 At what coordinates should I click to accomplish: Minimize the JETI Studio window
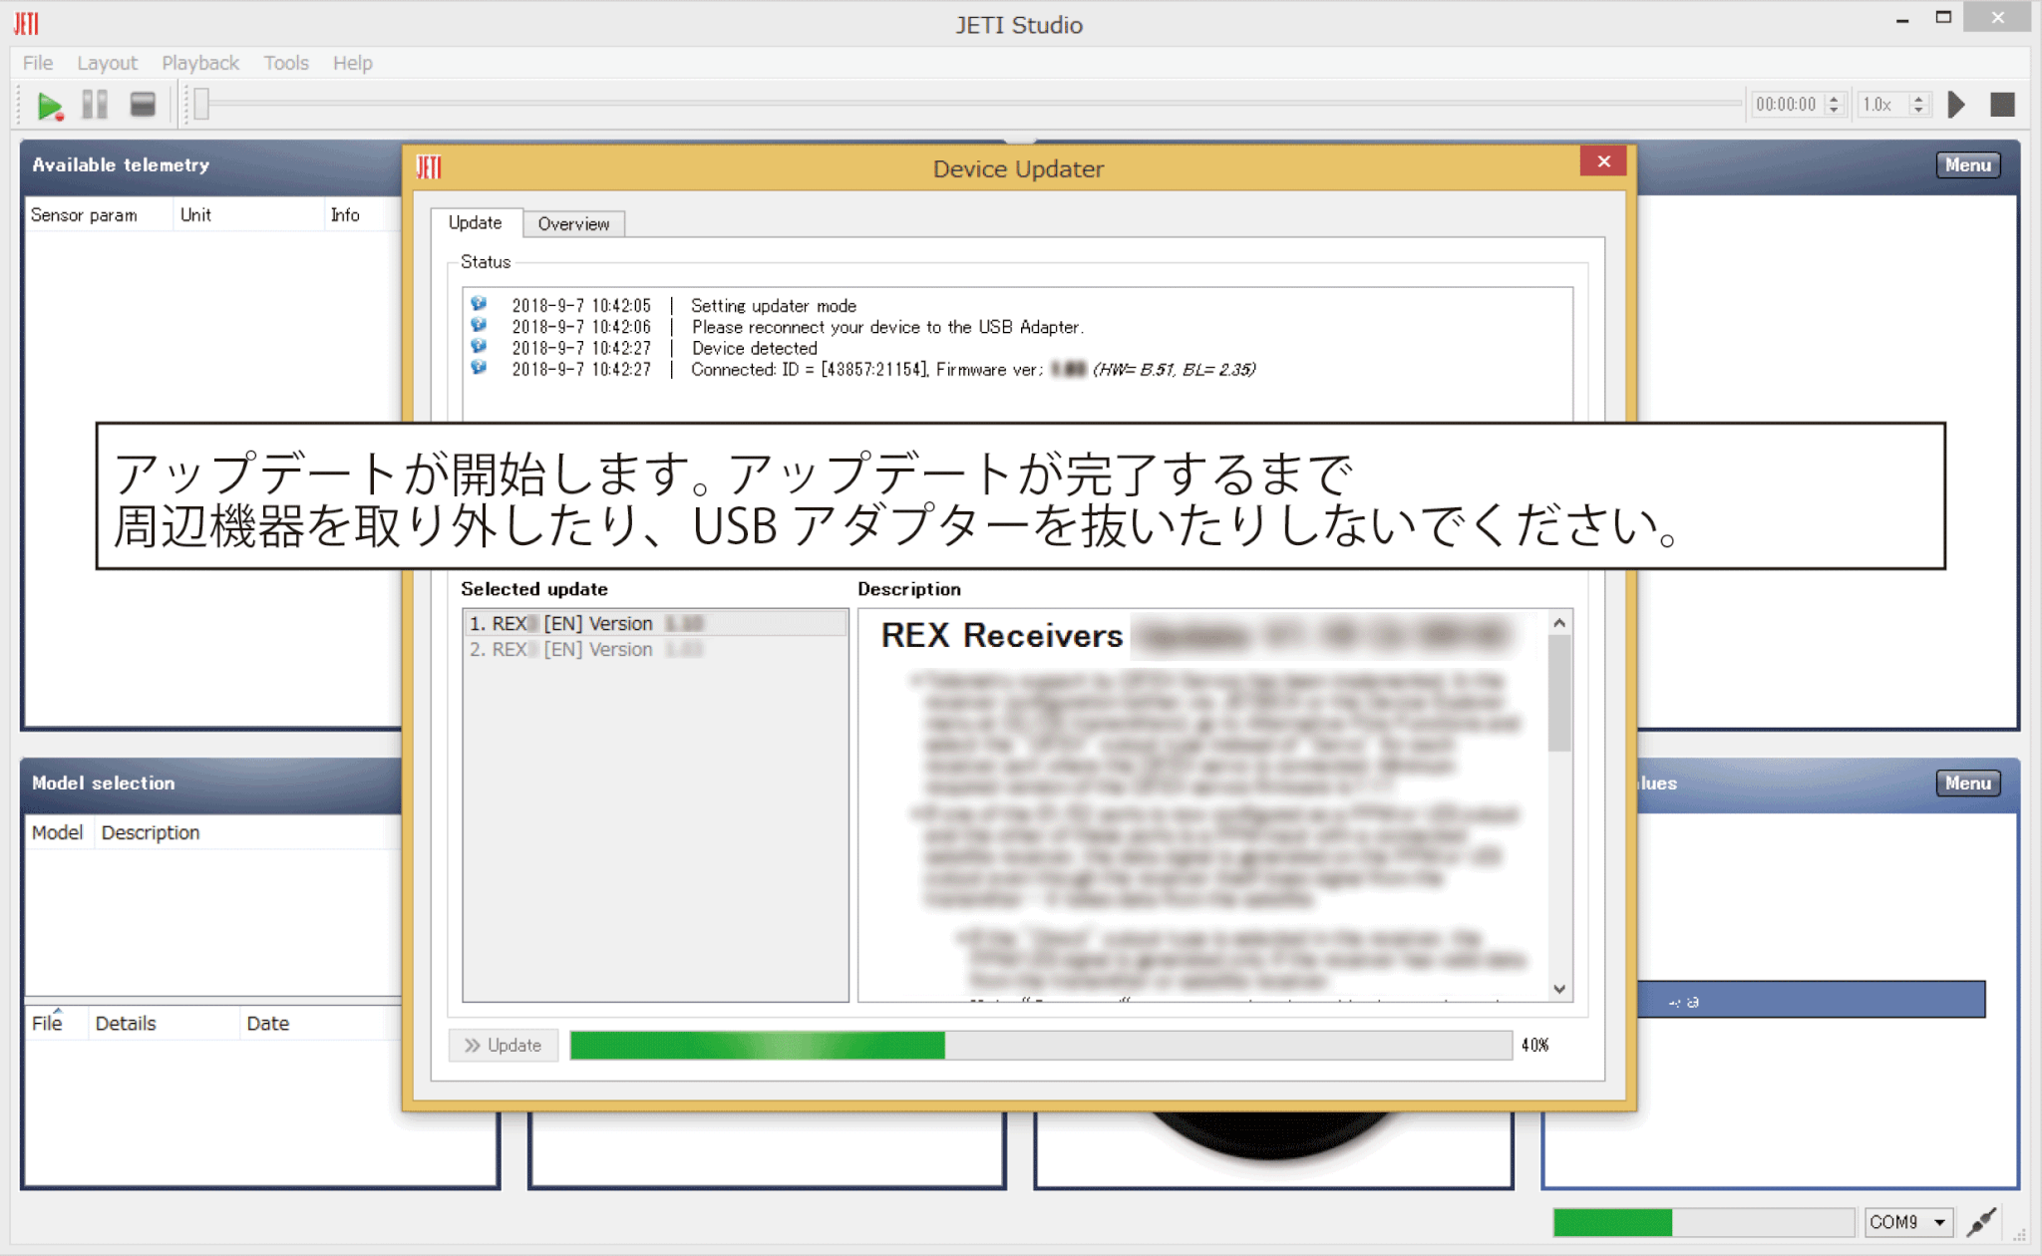(1902, 19)
